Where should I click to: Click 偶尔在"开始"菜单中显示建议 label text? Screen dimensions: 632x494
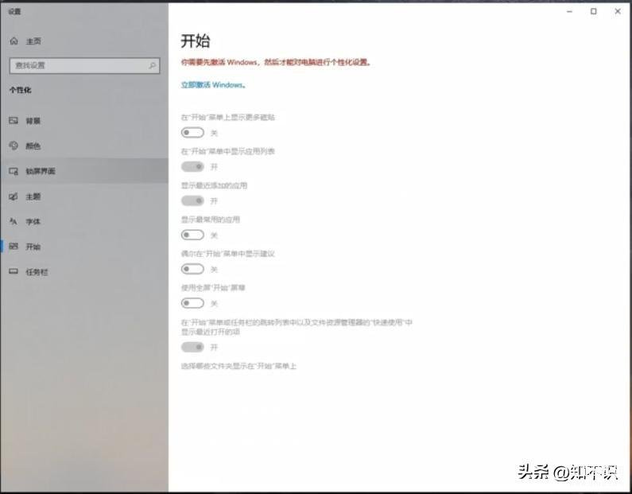click(227, 254)
